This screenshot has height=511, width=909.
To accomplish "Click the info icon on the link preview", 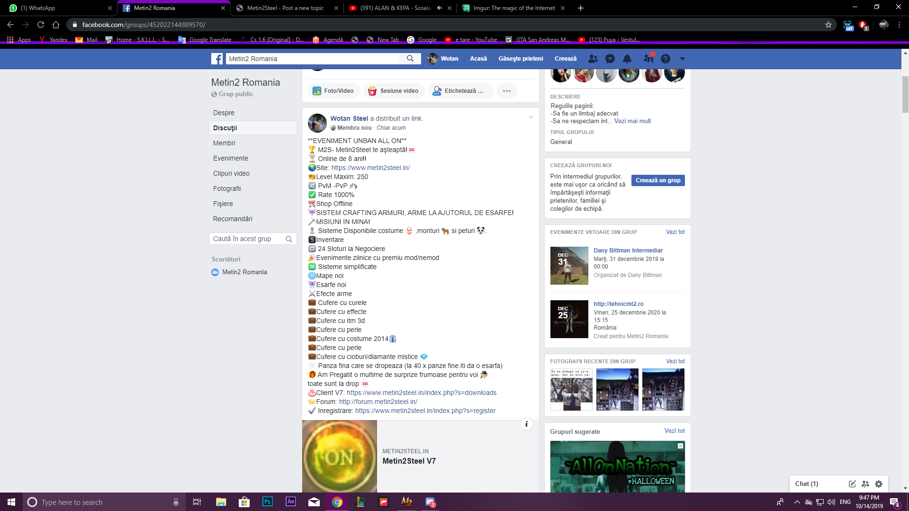I will (527, 424).
